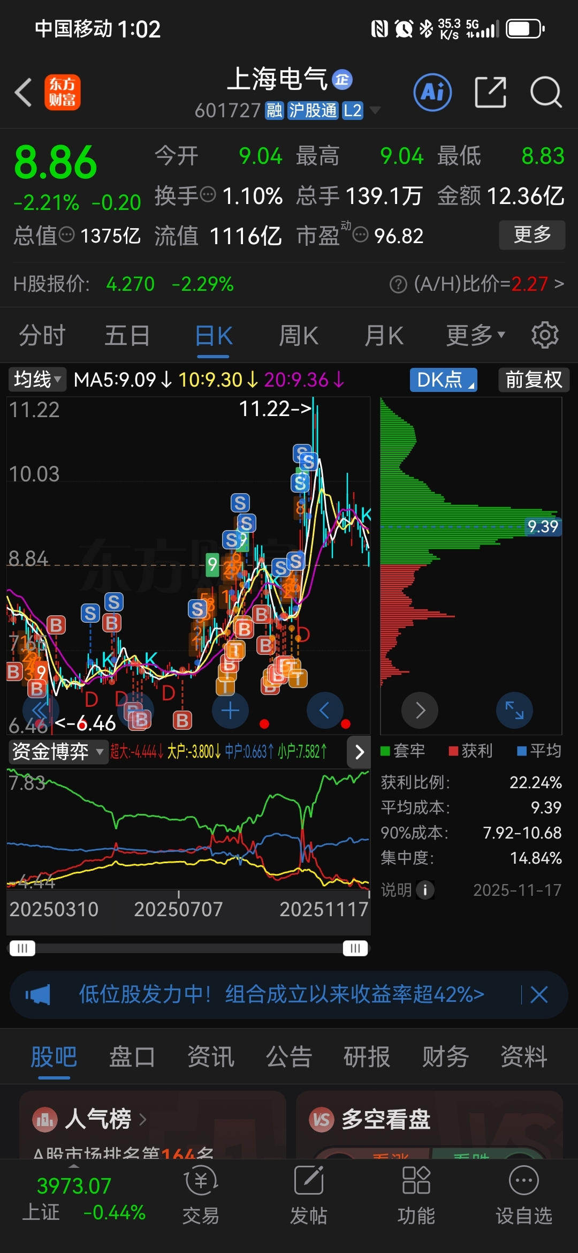This screenshot has height=1253, width=578.
Task: Open the 公告 tab
Action: coord(289,1058)
